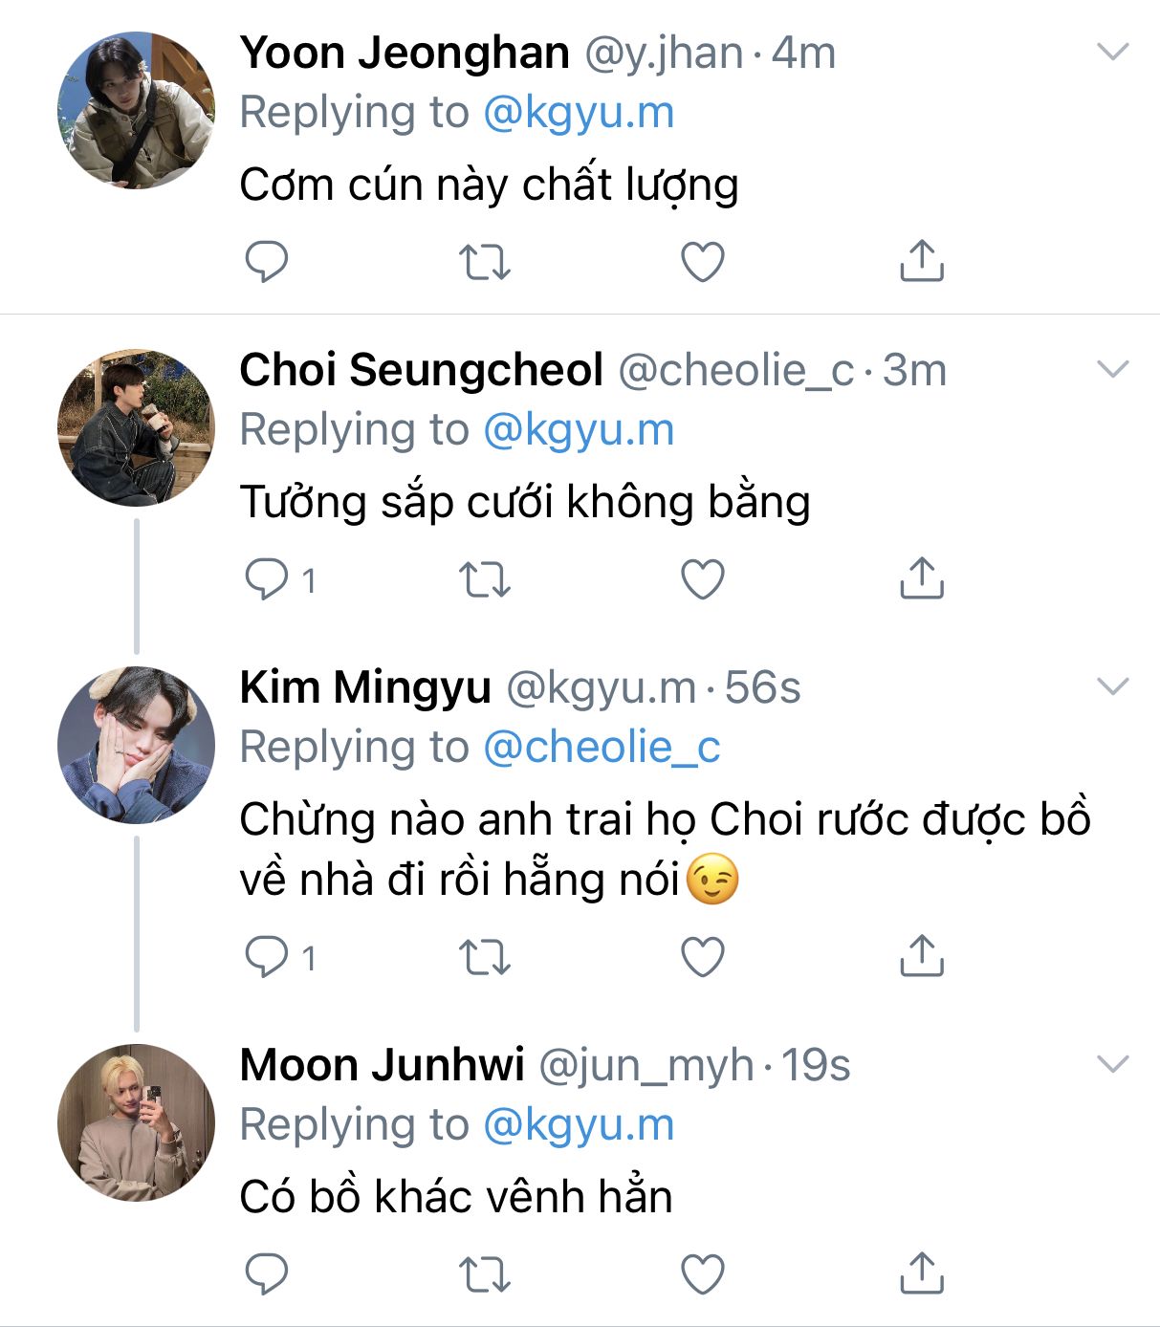Expand the menu arrow on Choi Seungcheol's tweet

click(1113, 369)
